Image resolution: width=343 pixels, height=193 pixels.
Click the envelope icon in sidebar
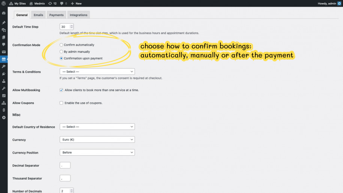4,52
